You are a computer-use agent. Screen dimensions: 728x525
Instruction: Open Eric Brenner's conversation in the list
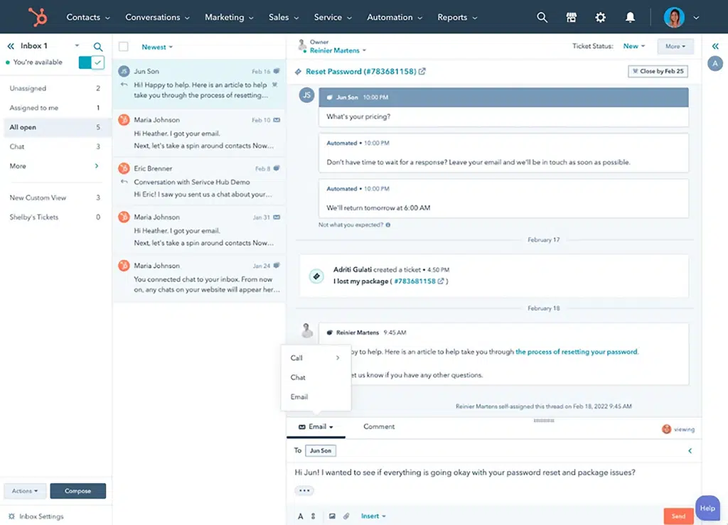pyautogui.click(x=199, y=181)
